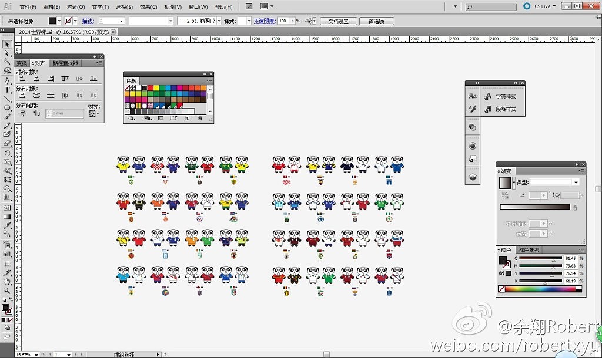This screenshot has height=358, width=602.
Task: Click the 文档设置 Document Setup button
Action: (x=338, y=21)
